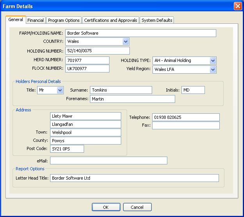Click the empty eMail field
Viewport: 244px width, 217px height.
tap(109, 161)
